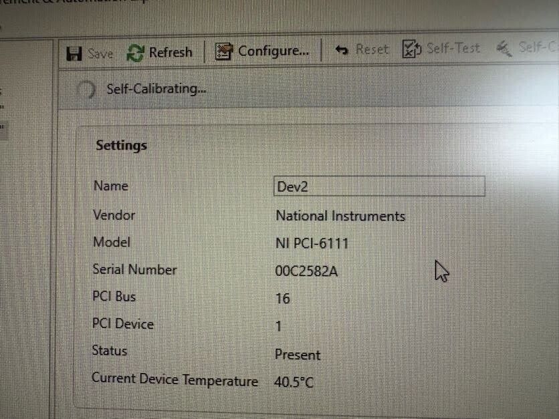
Task: Click the green Refresh arrows icon
Action: [x=136, y=53]
